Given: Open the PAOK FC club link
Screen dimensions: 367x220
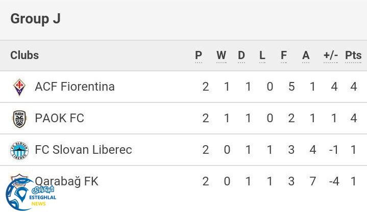Looking at the screenshot, I should [x=59, y=118].
